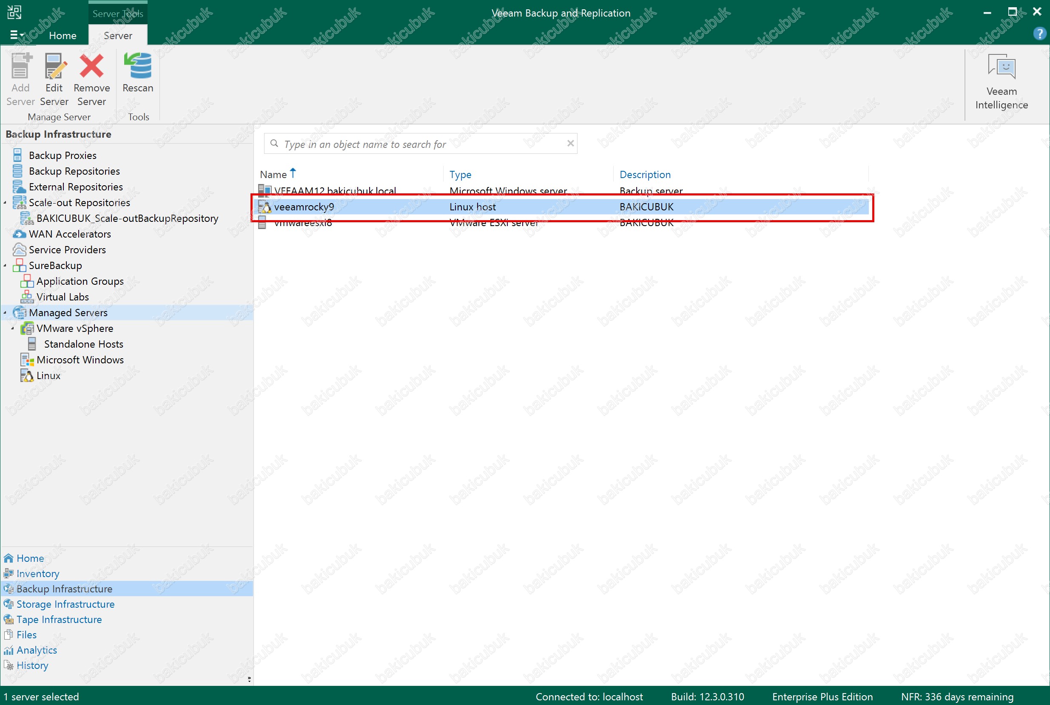The width and height of the screenshot is (1050, 705).
Task: Open Tape Infrastructure view
Action: point(59,619)
